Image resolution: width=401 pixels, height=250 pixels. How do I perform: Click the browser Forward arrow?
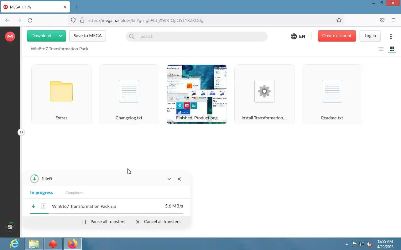[x=19, y=20]
